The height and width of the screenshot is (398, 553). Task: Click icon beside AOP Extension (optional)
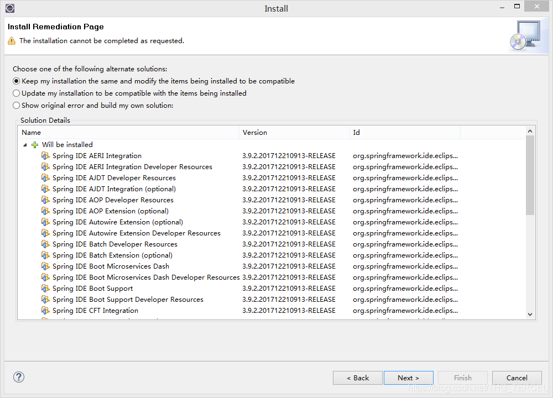click(x=45, y=211)
